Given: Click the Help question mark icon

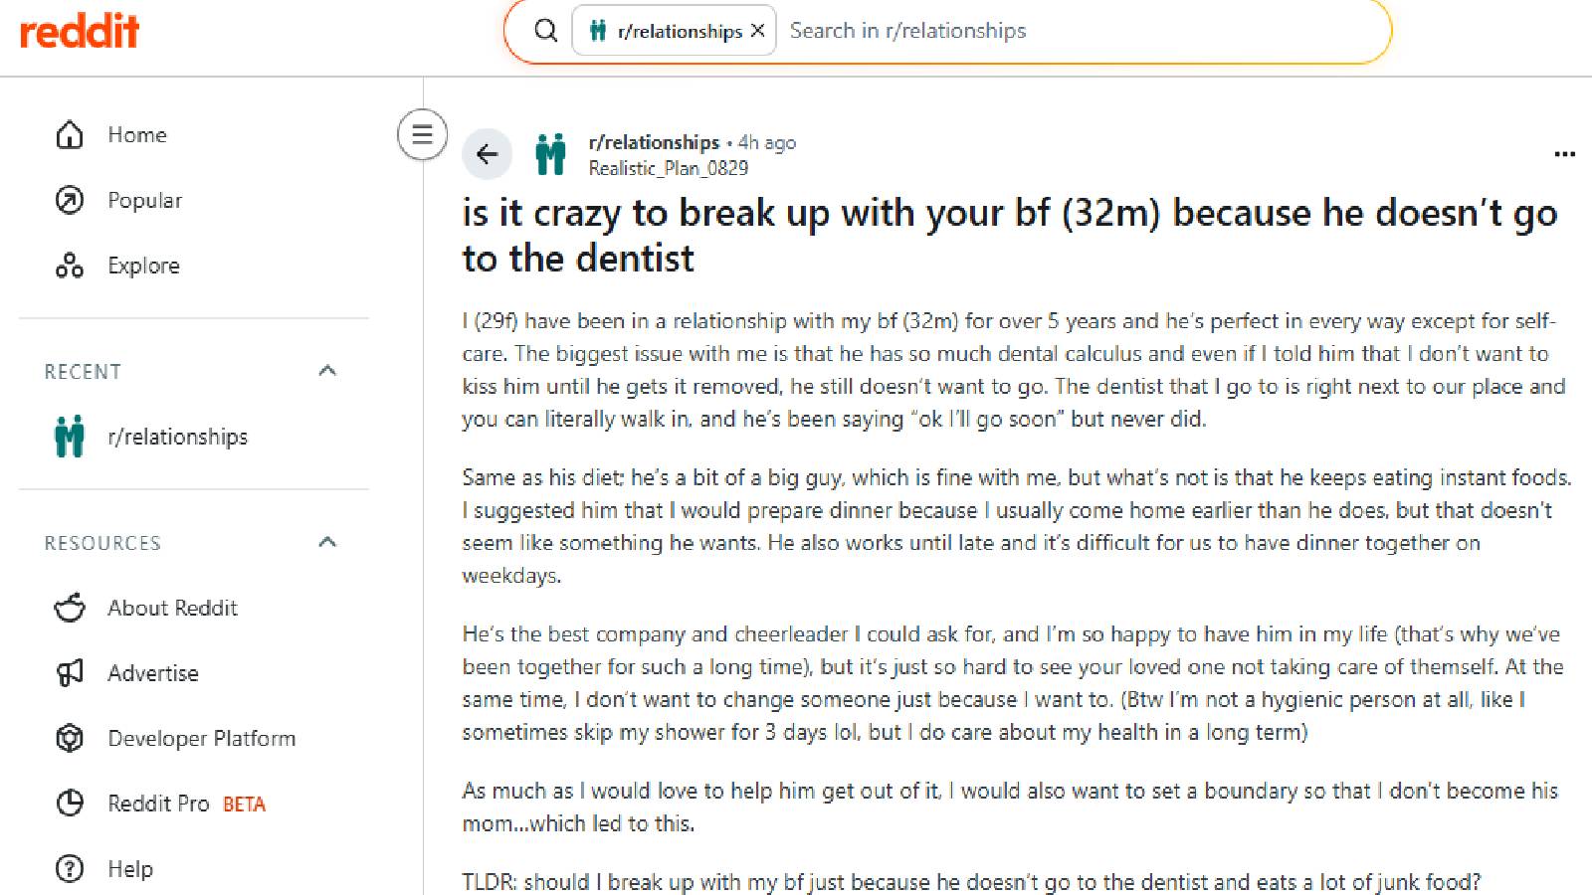Looking at the screenshot, I should tap(70, 869).
